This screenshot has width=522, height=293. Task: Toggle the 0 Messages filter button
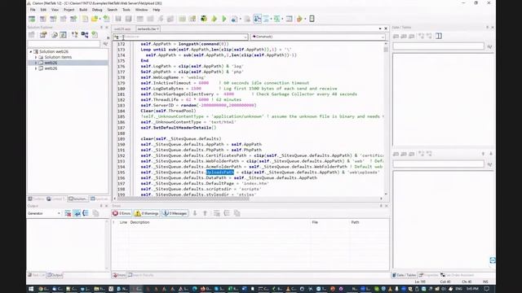[x=175, y=213]
